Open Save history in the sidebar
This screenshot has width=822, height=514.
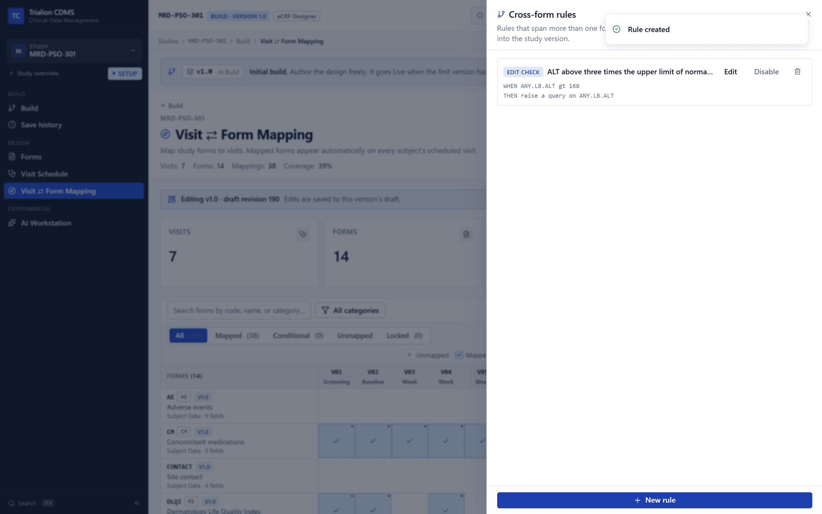pos(74,125)
